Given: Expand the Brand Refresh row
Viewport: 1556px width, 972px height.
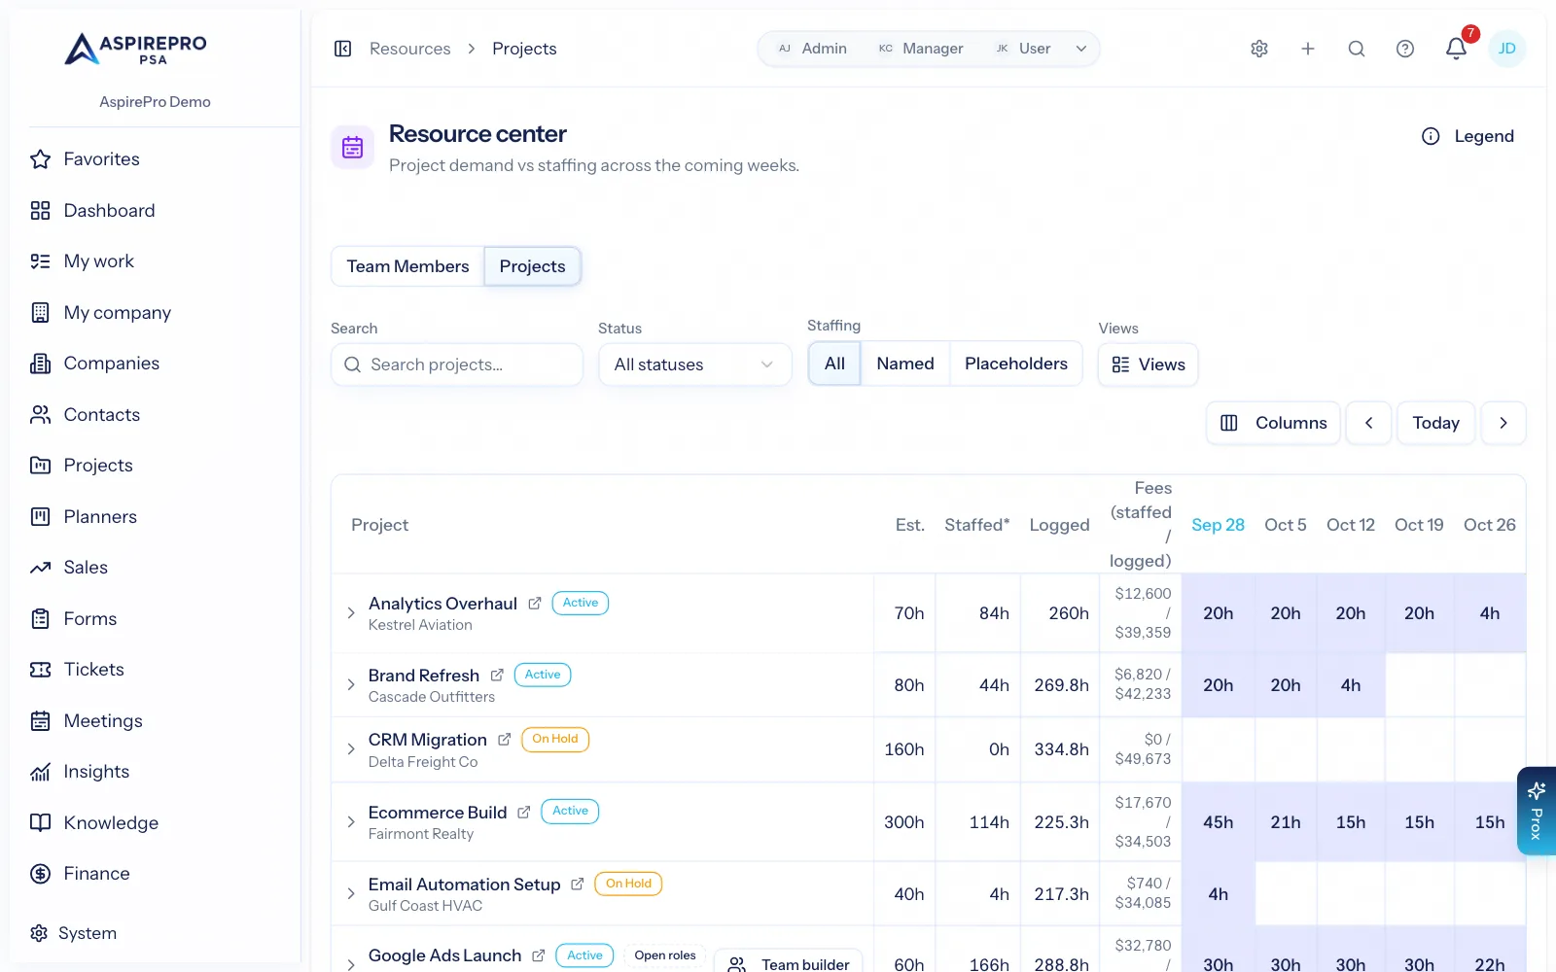Looking at the screenshot, I should pyautogui.click(x=351, y=685).
